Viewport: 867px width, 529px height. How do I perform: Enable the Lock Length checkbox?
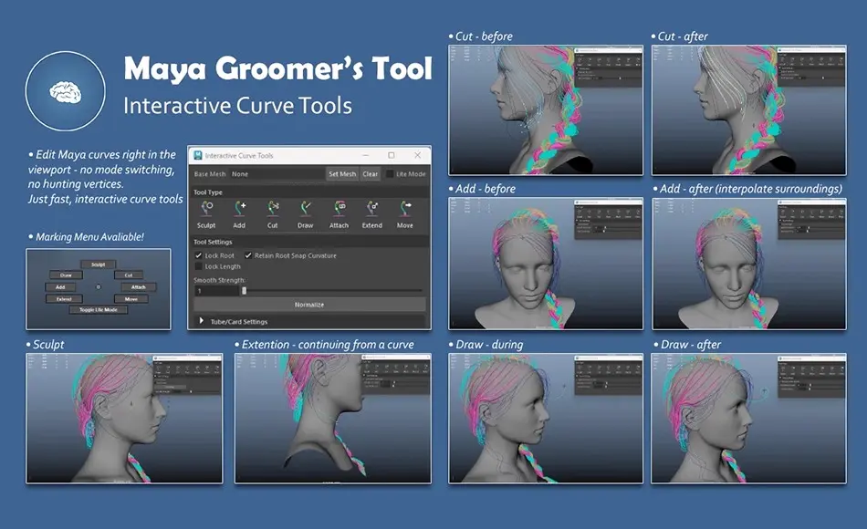[197, 266]
